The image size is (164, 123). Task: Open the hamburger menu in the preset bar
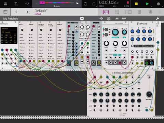point(160,12)
